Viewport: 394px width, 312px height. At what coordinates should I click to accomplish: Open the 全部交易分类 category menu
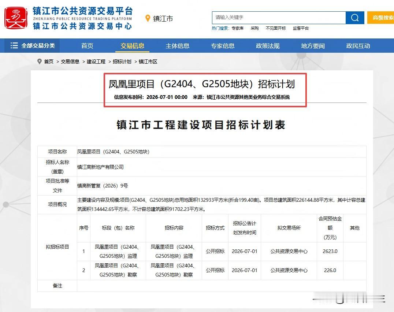click(33, 45)
